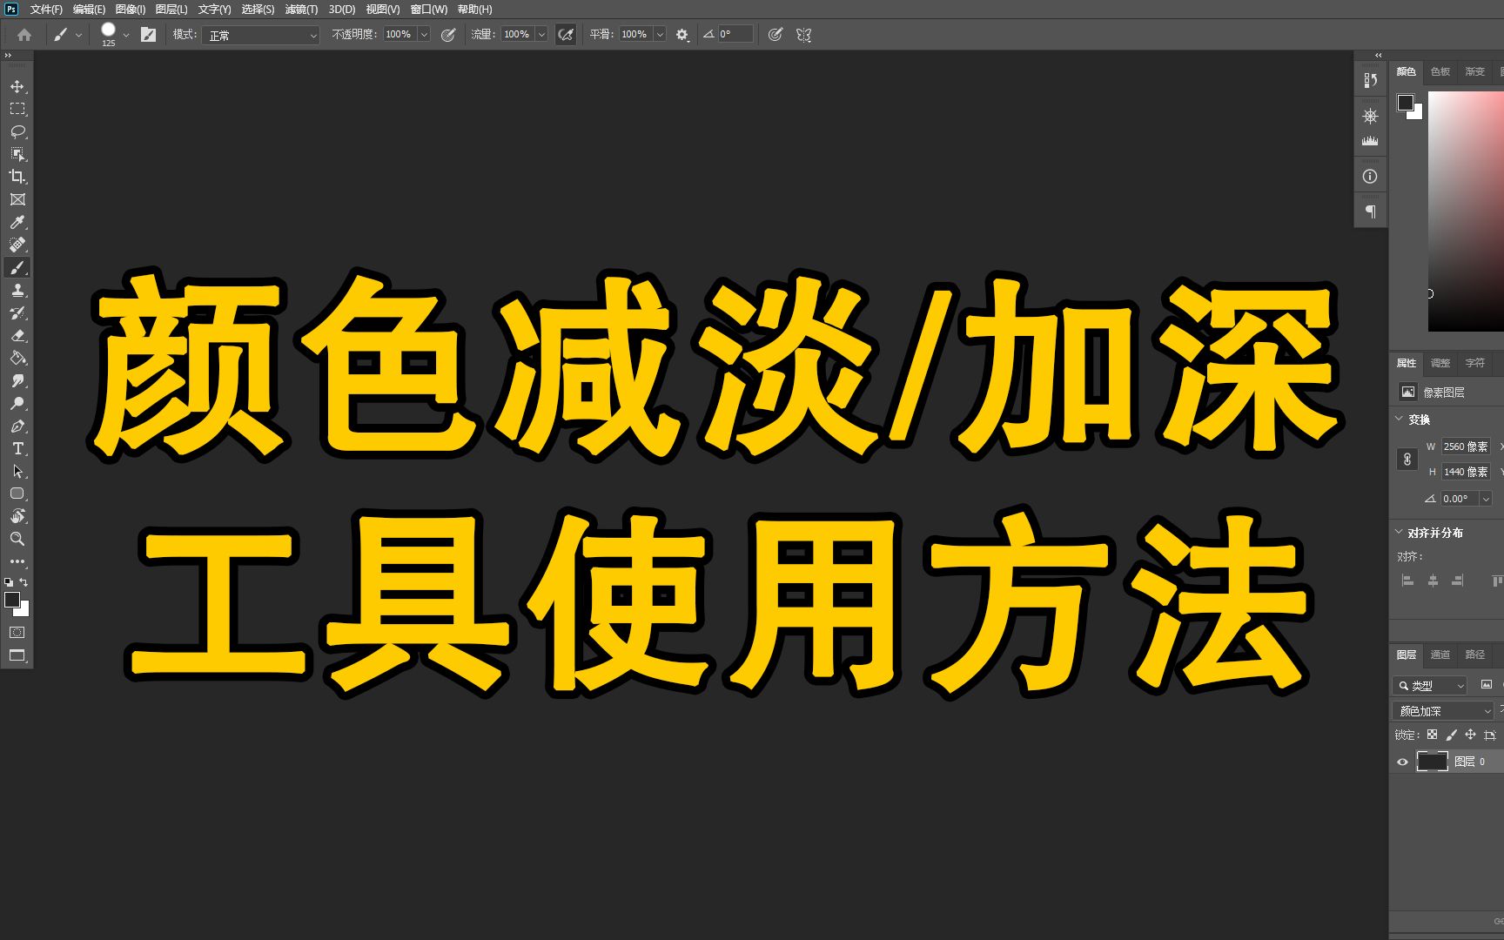Switch to the 路径 tab
Image resolution: width=1504 pixels, height=940 pixels.
click(x=1475, y=655)
